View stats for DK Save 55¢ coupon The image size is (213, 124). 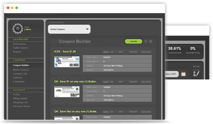pyautogui.click(x=146, y=112)
